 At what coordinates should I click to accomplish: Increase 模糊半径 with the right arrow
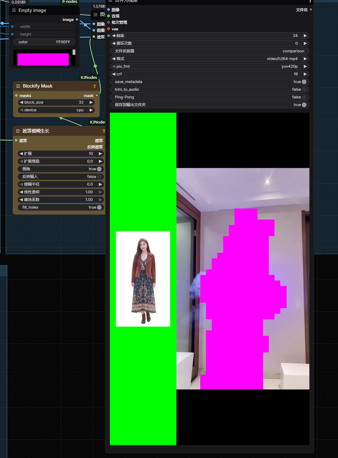tap(100, 184)
